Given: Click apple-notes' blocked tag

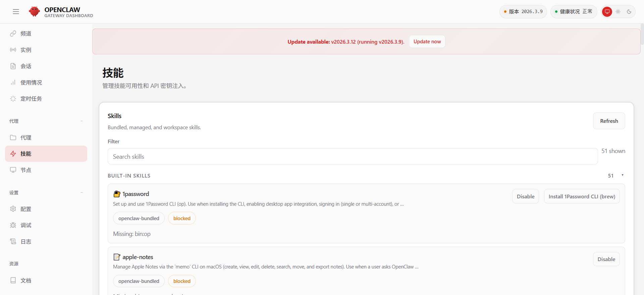Looking at the screenshot, I should (x=182, y=281).
